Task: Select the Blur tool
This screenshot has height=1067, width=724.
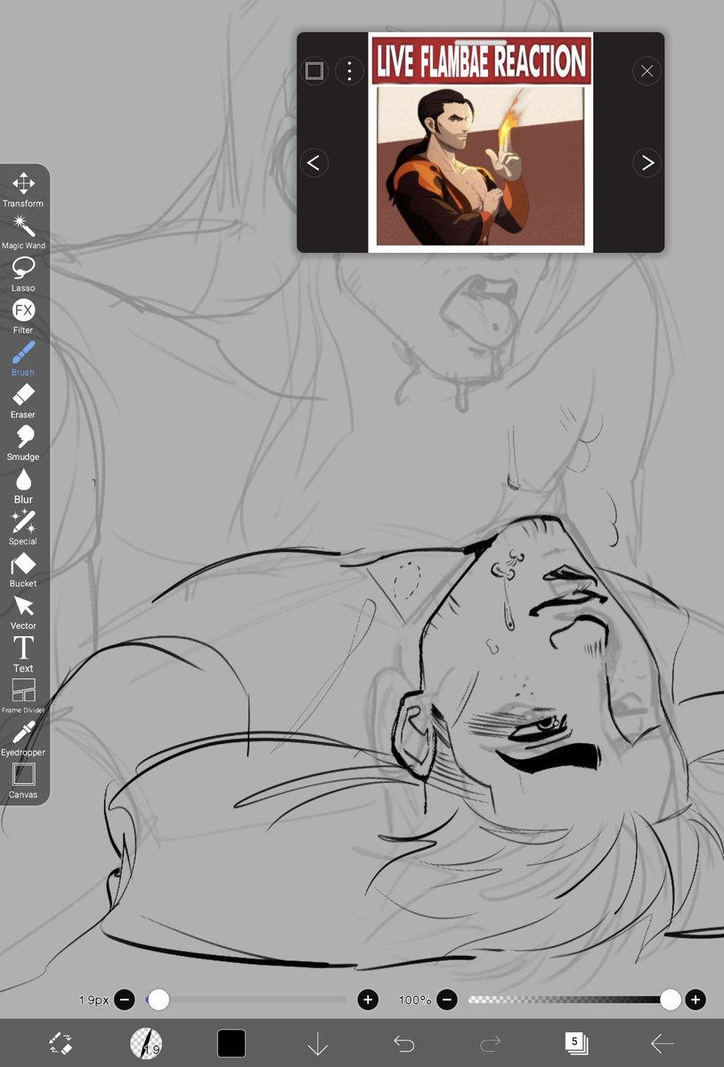Action: (x=23, y=486)
